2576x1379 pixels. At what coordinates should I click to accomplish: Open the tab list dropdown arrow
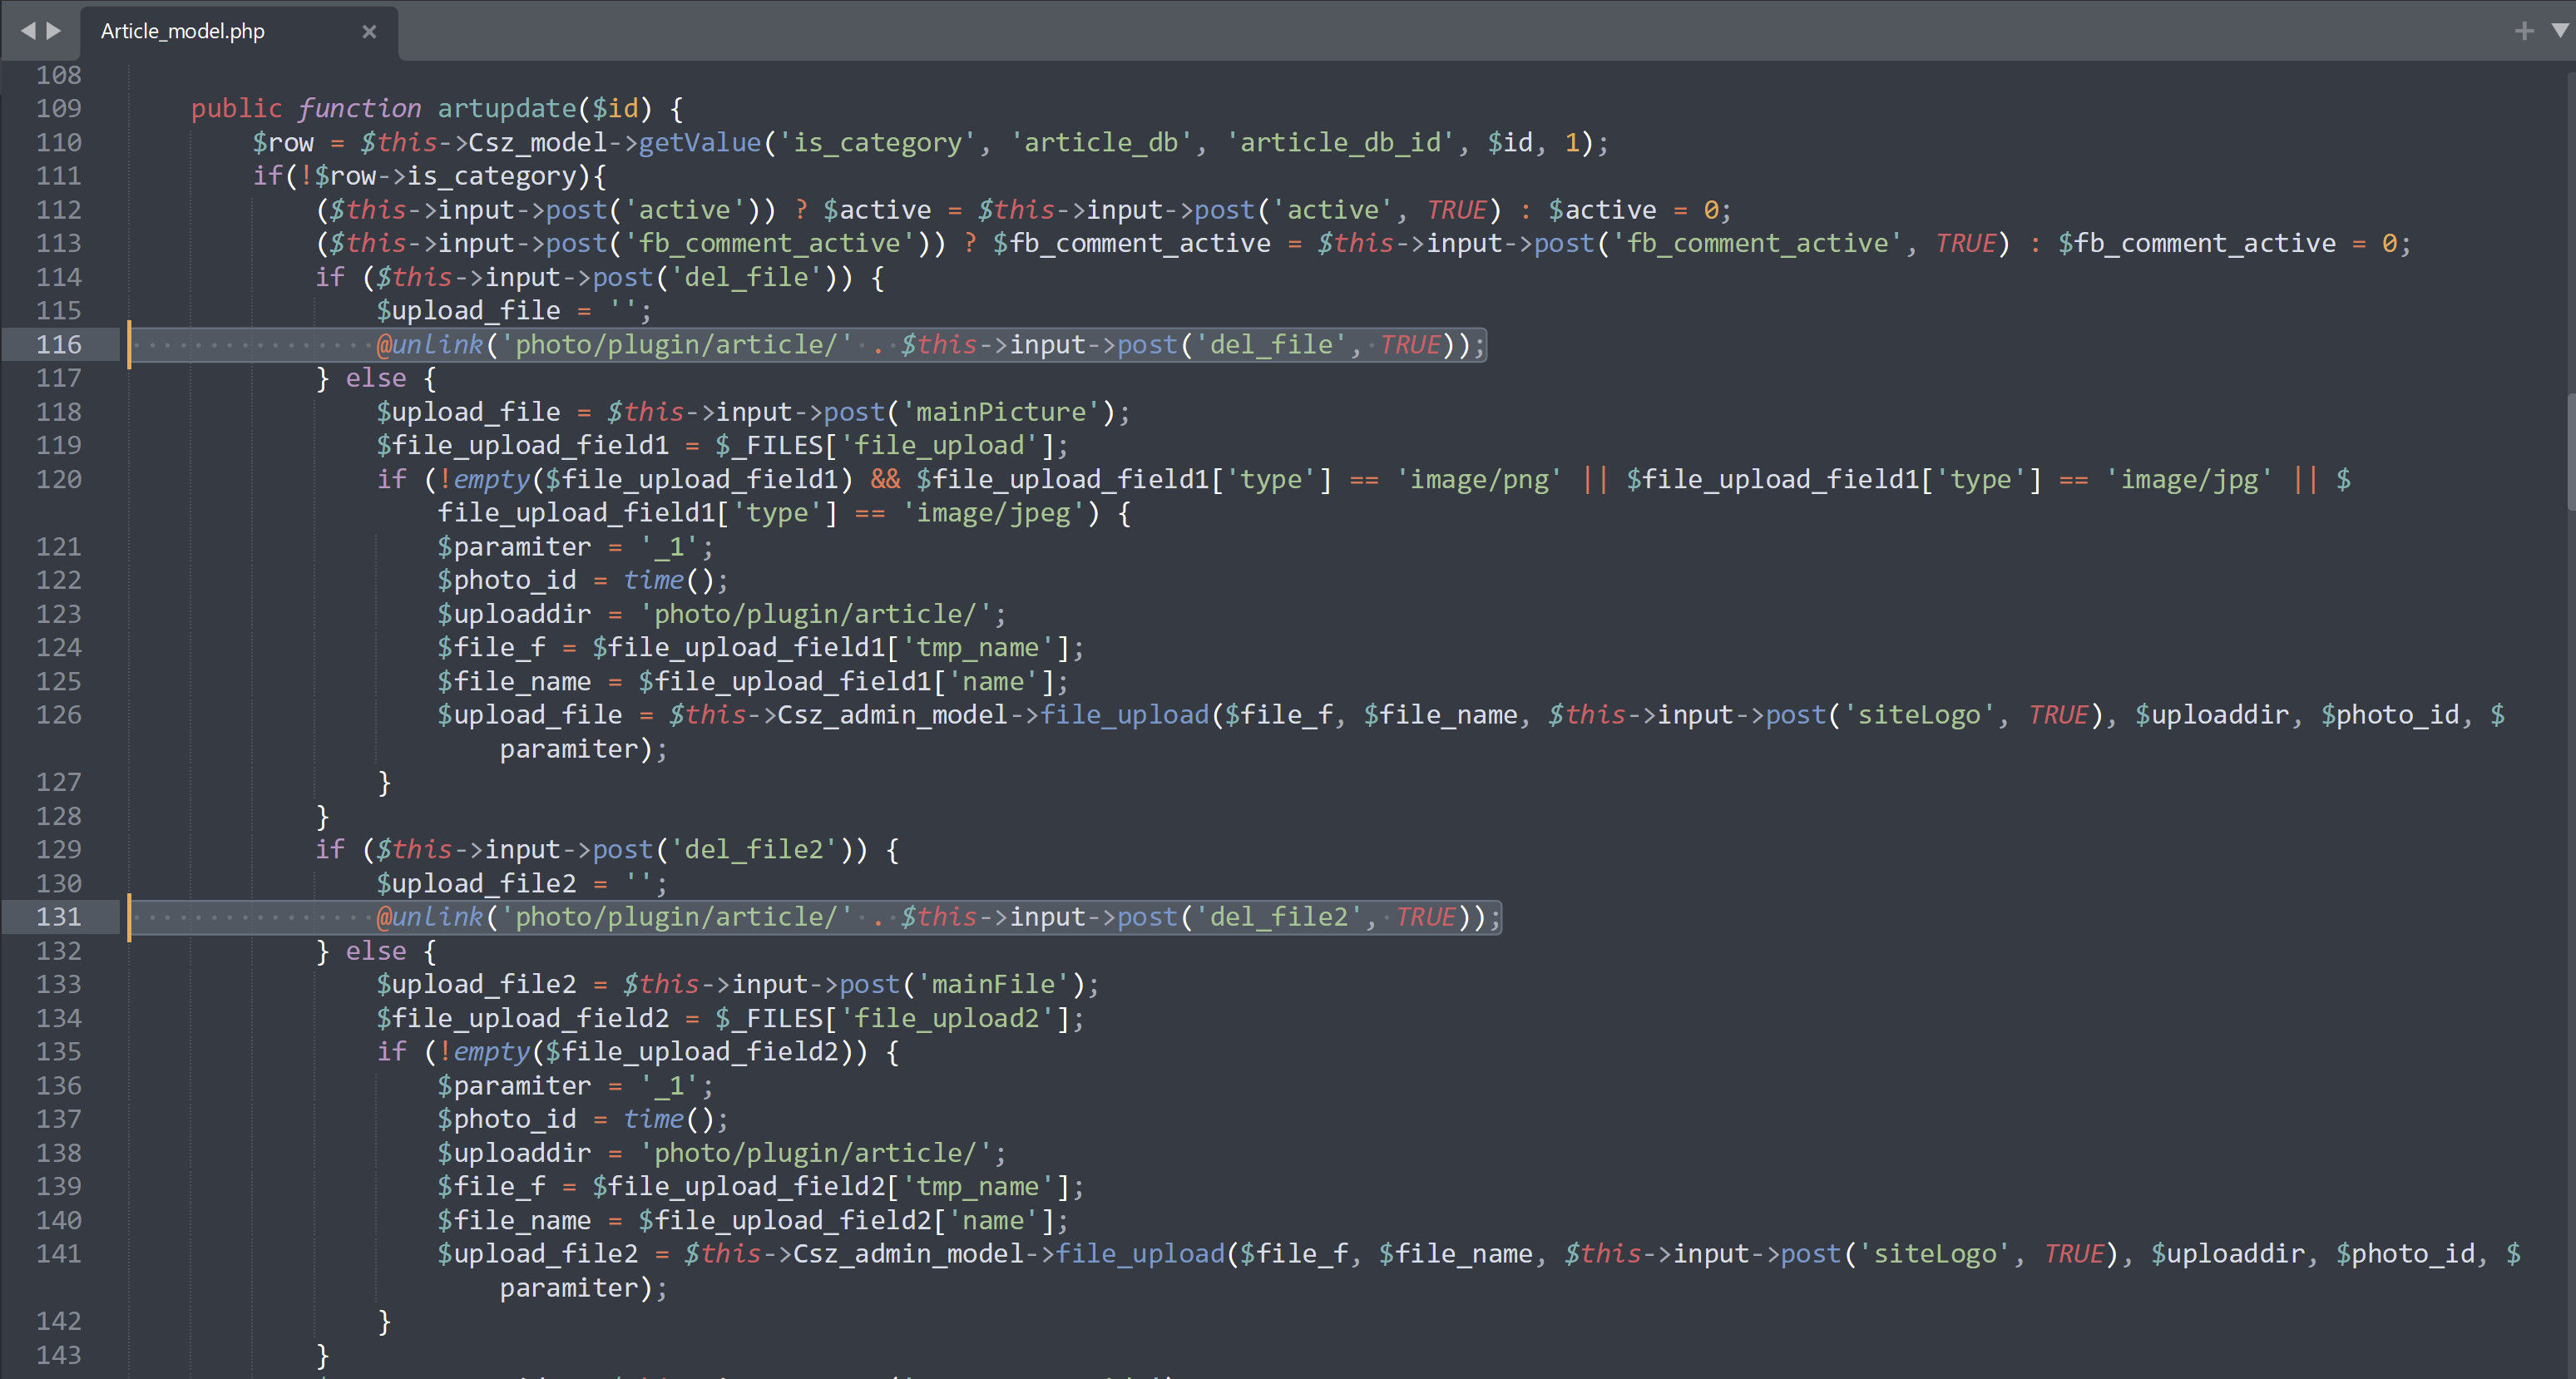point(2560,31)
